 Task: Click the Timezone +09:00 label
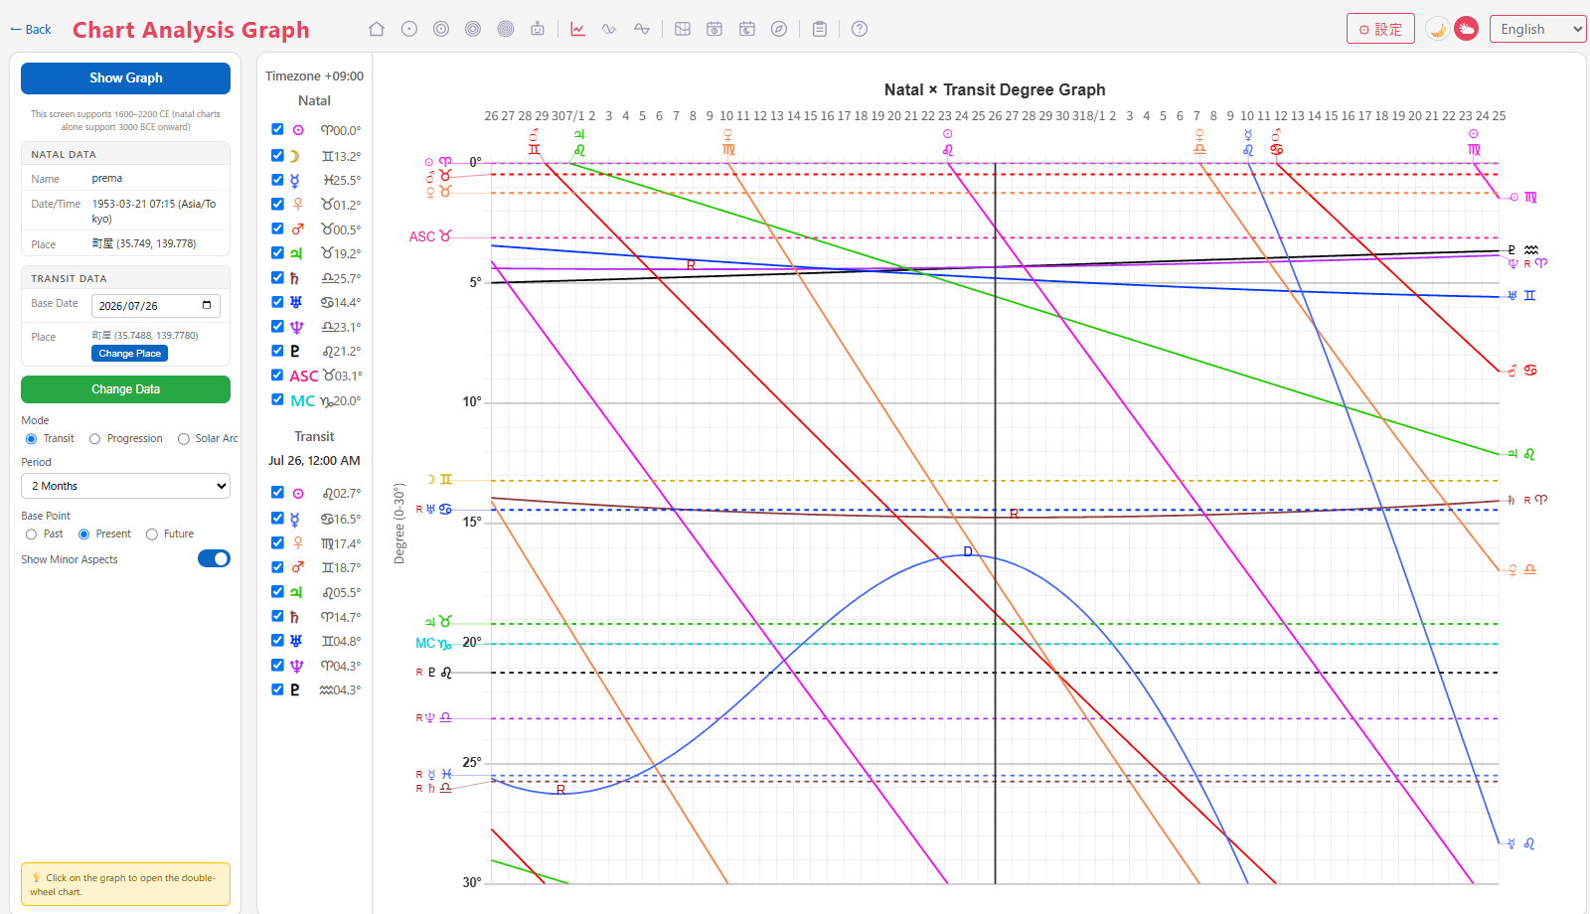tap(314, 76)
